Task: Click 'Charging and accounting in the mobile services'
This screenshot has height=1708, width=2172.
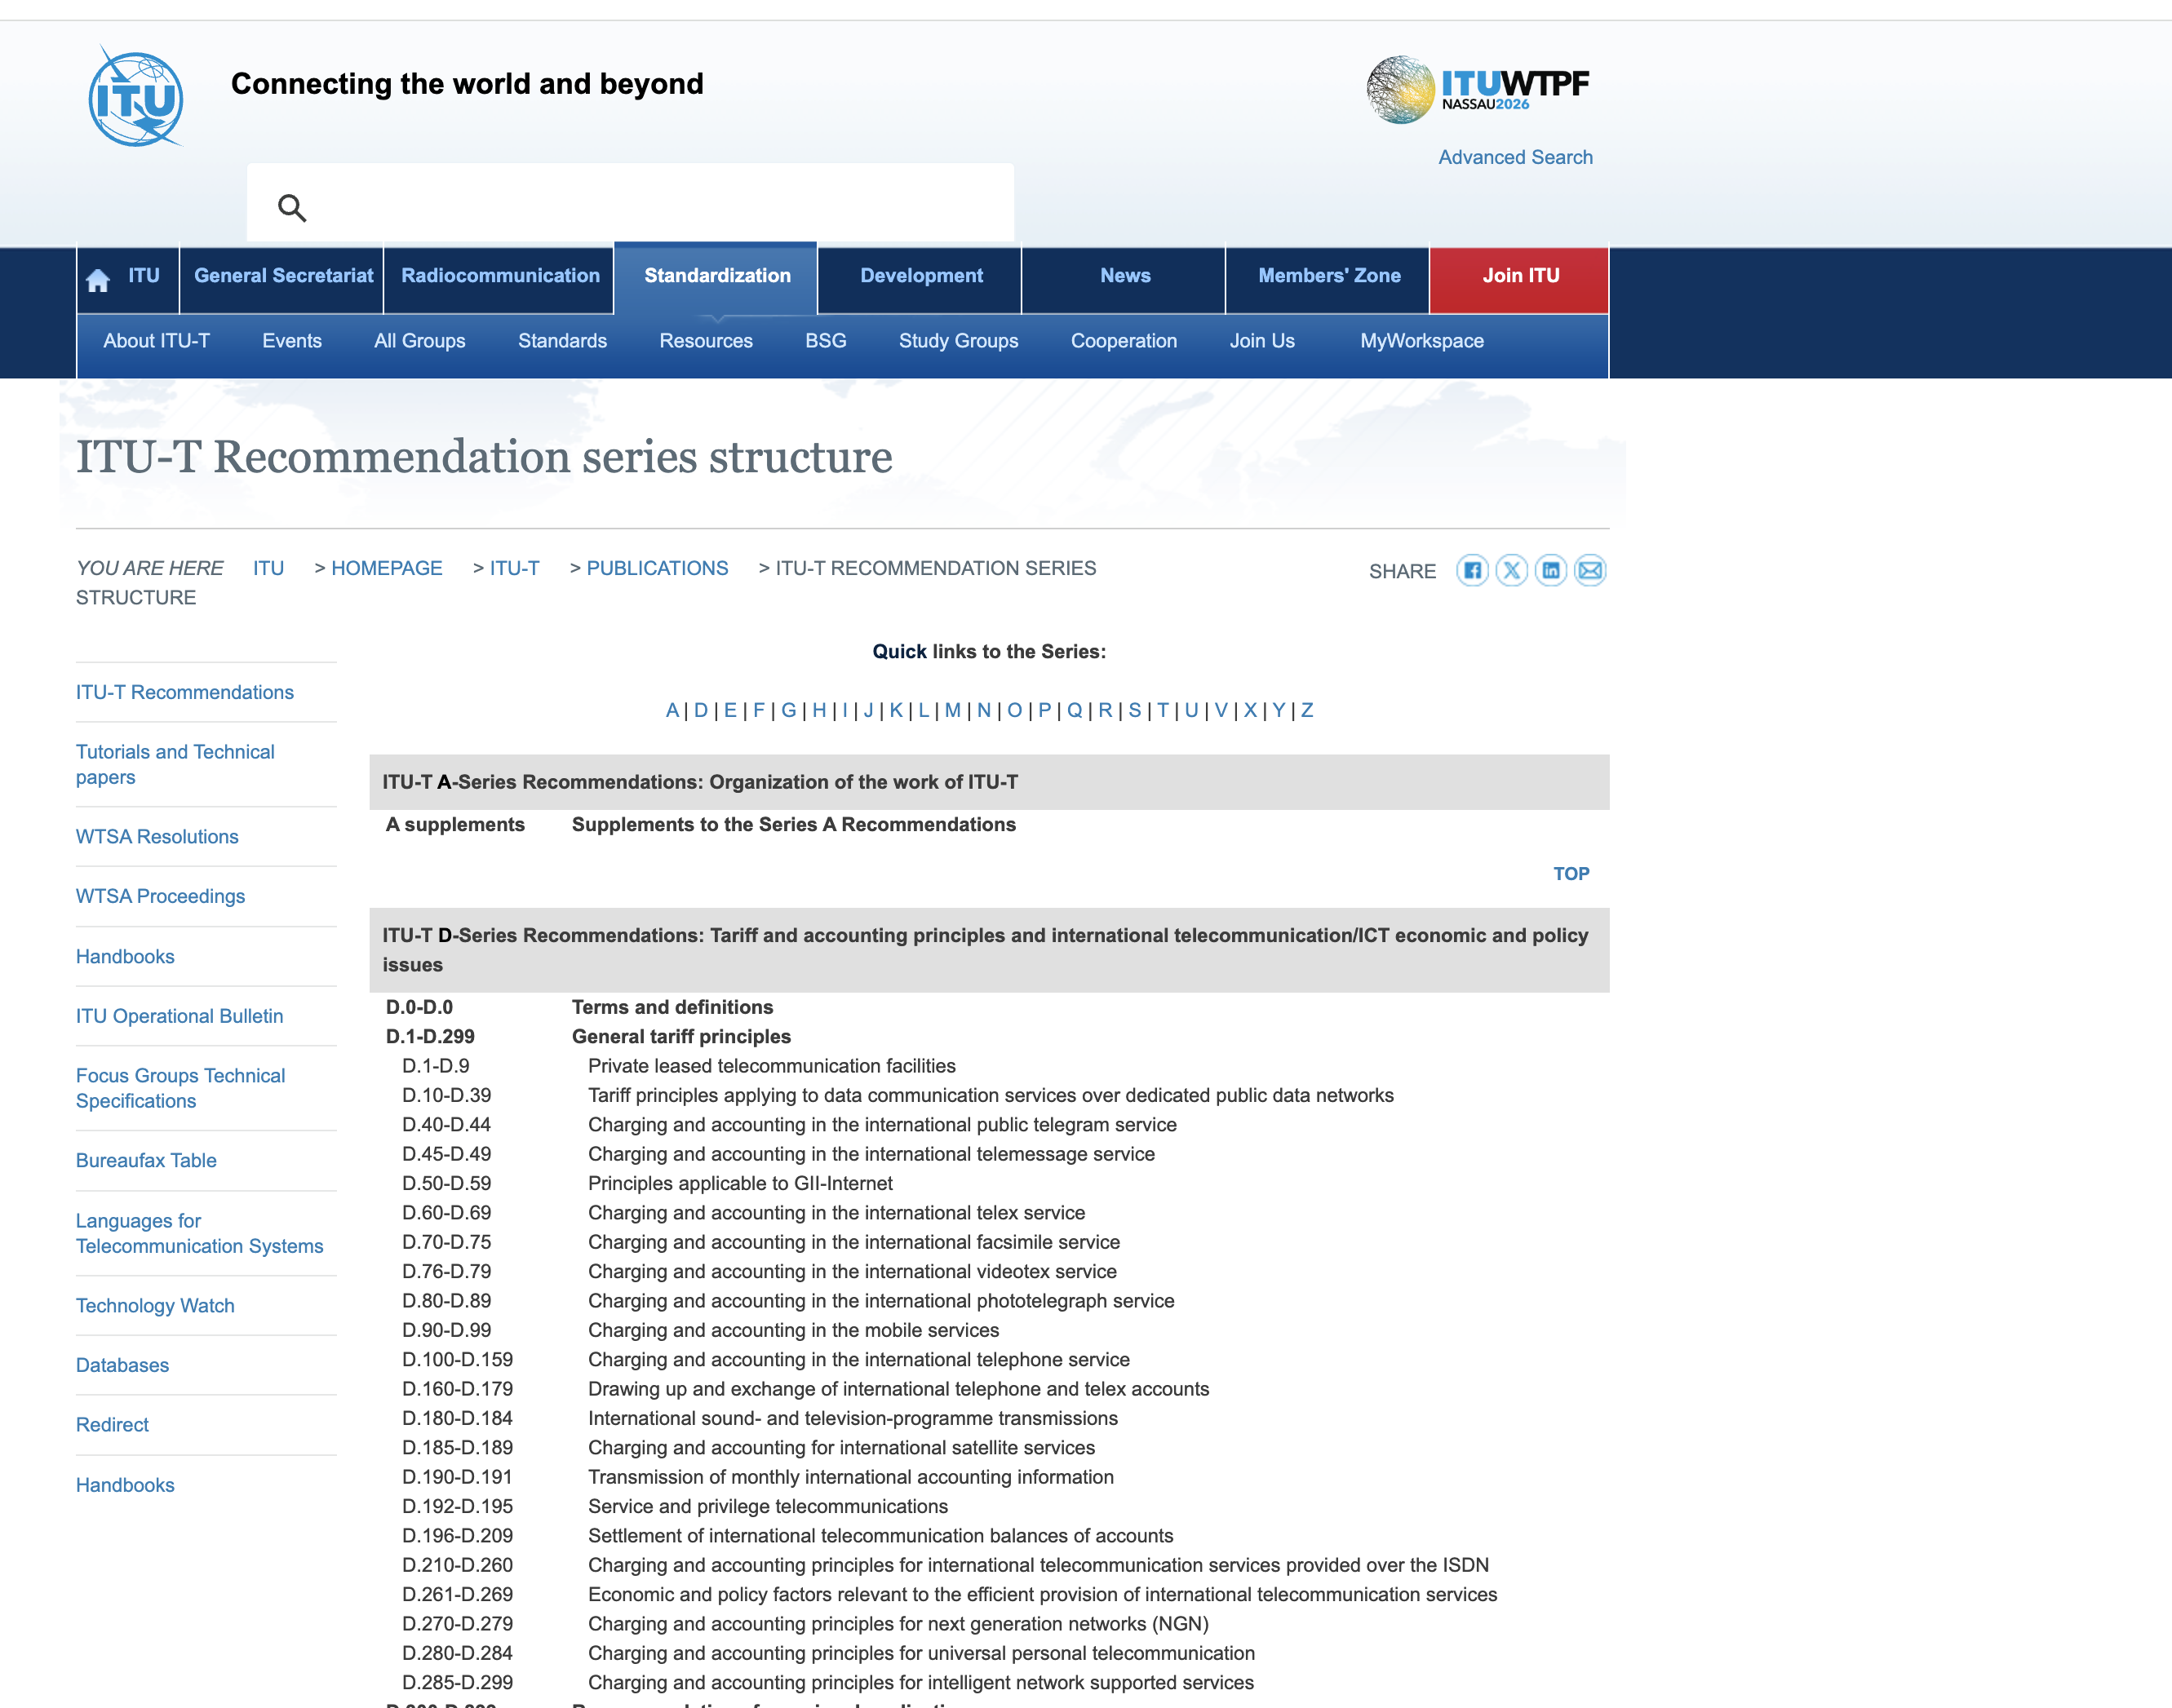Action: tap(793, 1331)
